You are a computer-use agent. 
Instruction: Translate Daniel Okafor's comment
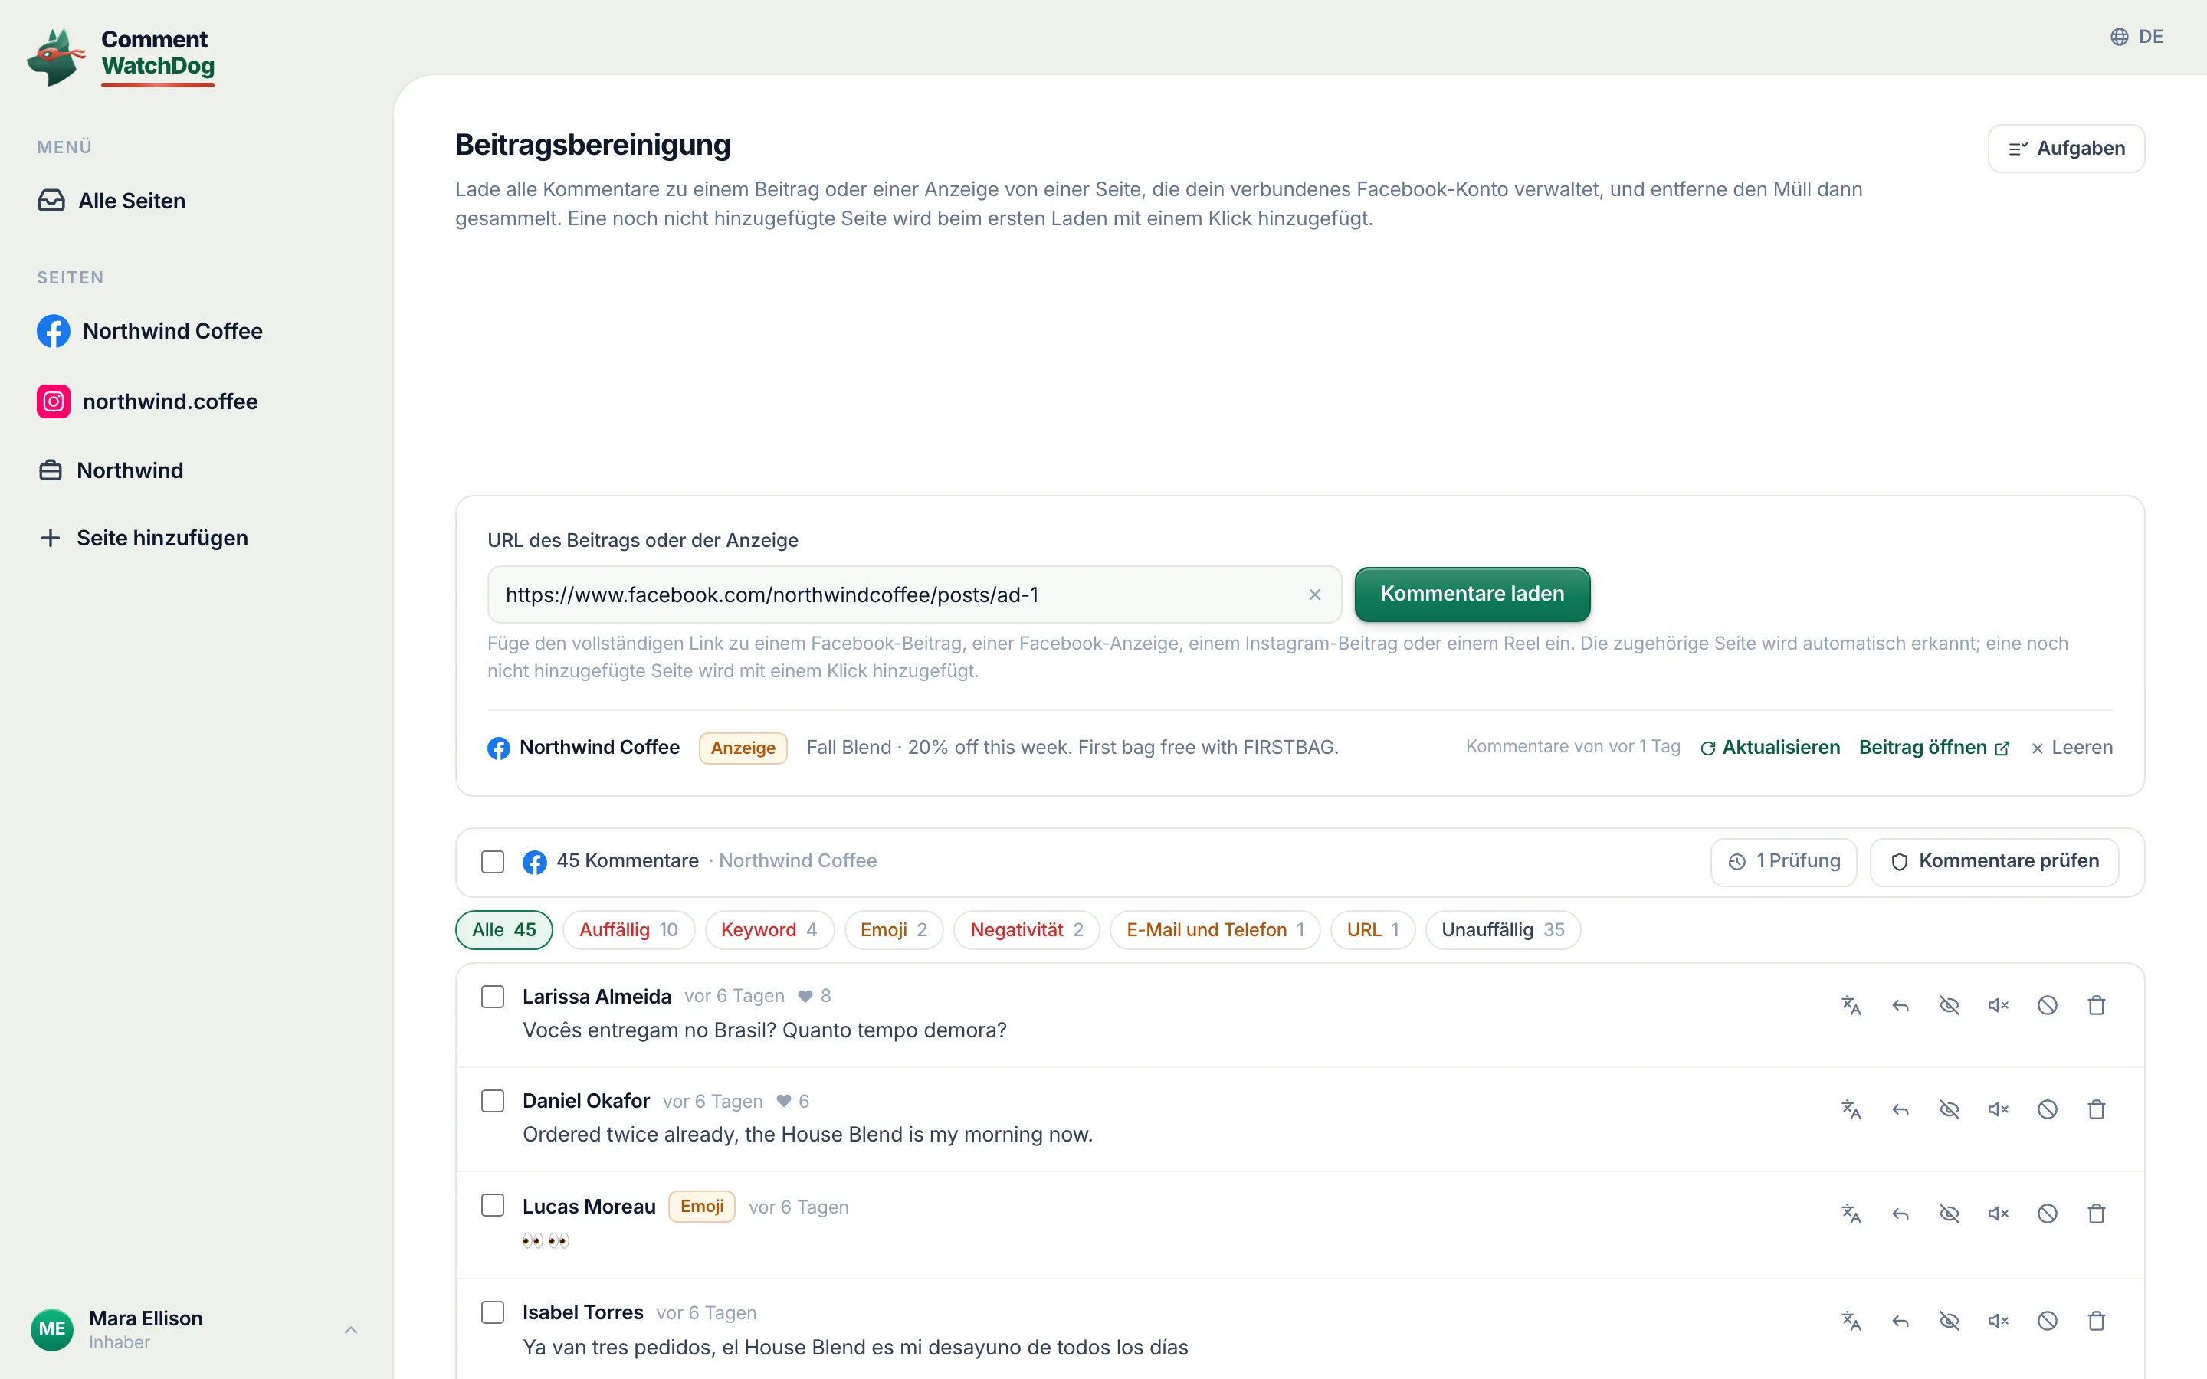1851,1109
